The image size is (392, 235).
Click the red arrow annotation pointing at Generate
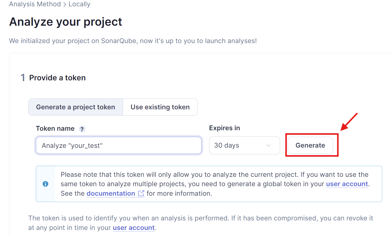[x=349, y=122]
